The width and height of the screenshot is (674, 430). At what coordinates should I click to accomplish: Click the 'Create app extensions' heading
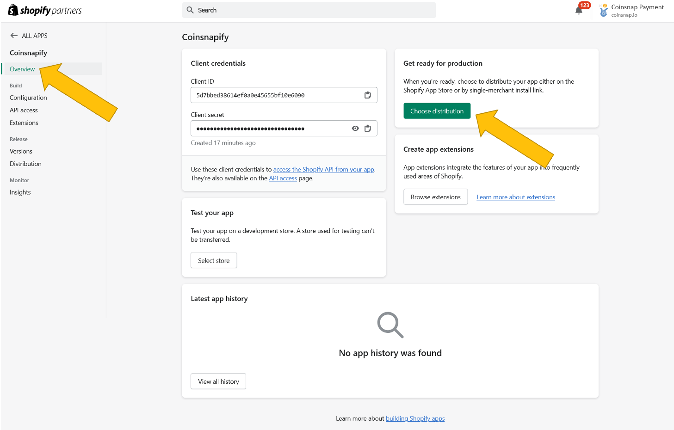tap(439, 149)
